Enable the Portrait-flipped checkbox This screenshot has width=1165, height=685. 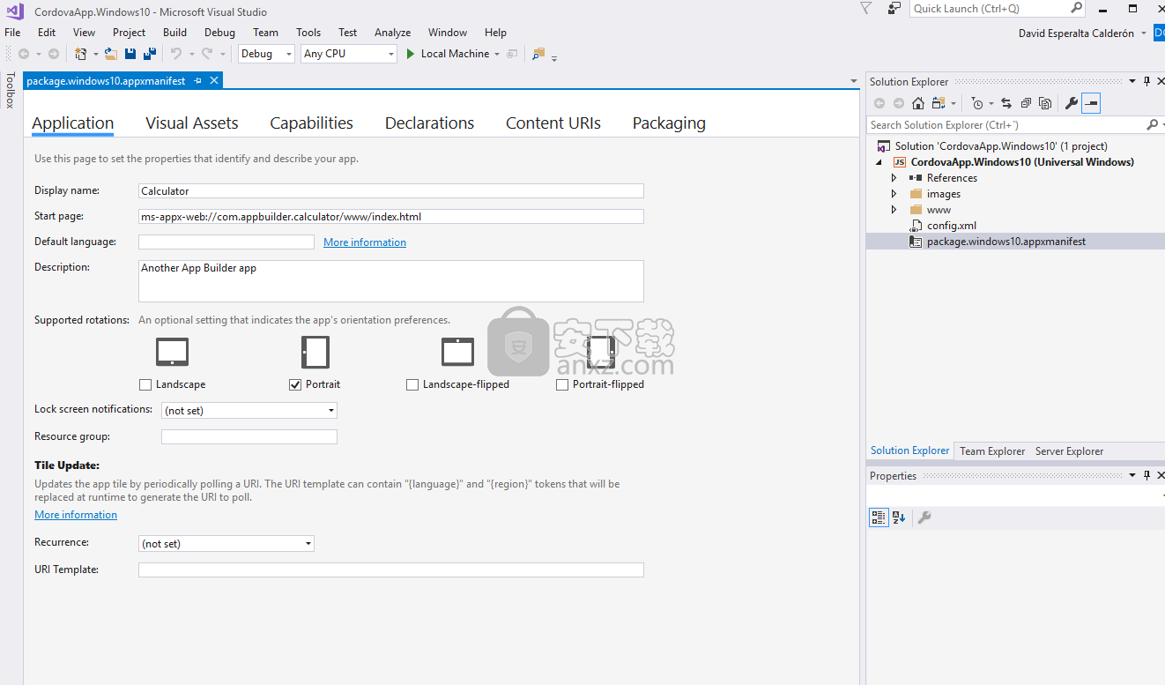coord(562,384)
